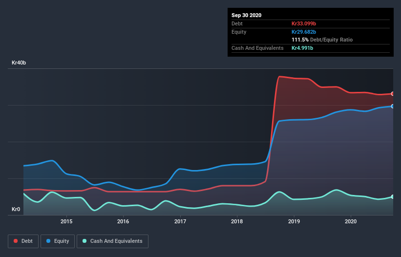The height and width of the screenshot is (257, 401).
Task: Click Cash And Equivalents label in tooltip
Action: 257,48
